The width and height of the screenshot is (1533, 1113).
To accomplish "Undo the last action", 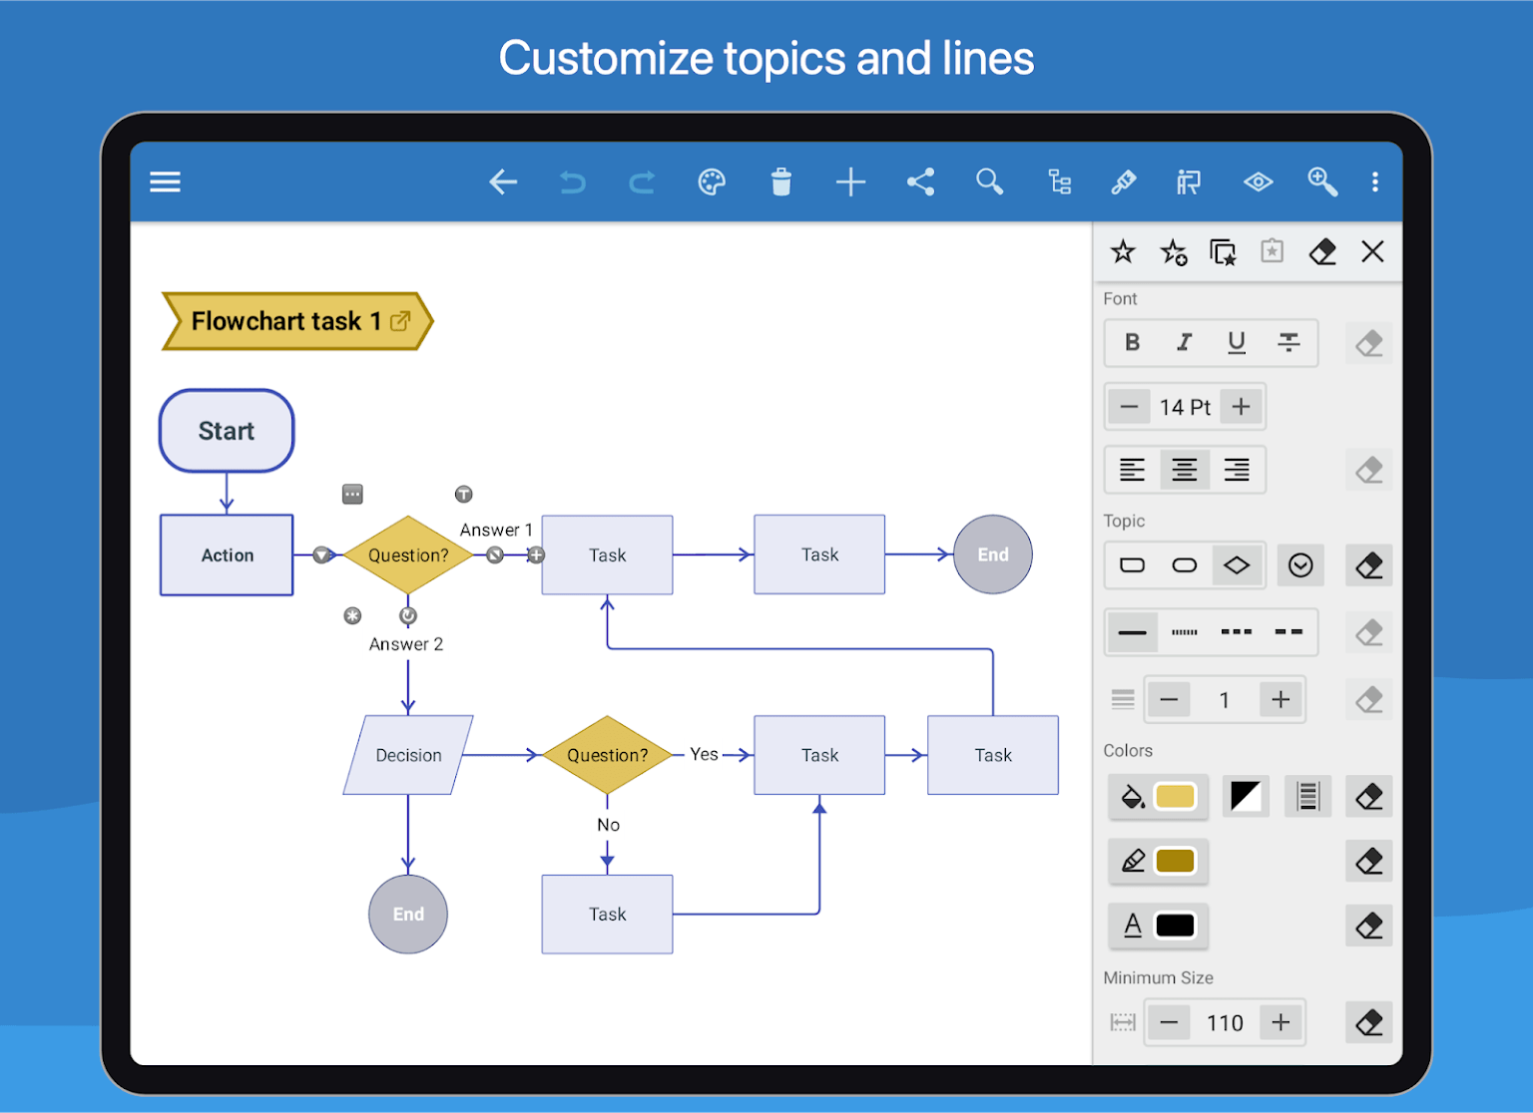I will coord(573,182).
